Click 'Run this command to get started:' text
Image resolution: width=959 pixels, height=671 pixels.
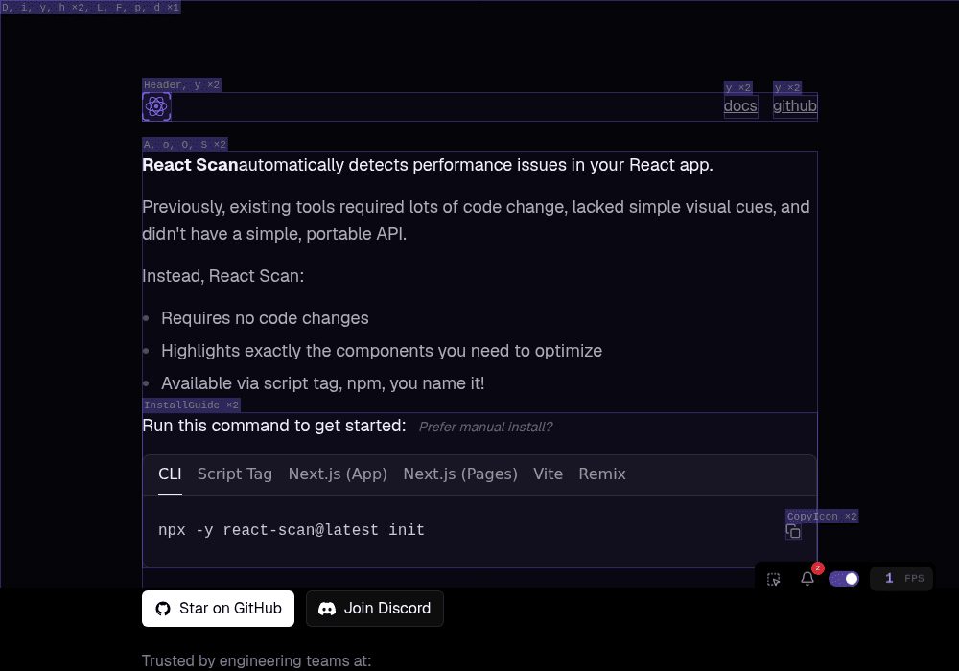coord(274,426)
